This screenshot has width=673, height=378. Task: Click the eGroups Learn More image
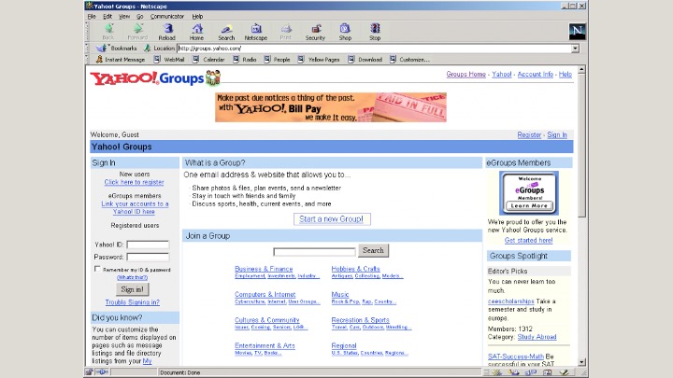coord(529,193)
